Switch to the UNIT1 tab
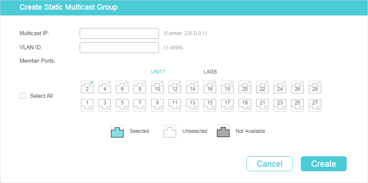Viewport: 368px width, 183px height. pos(158,72)
